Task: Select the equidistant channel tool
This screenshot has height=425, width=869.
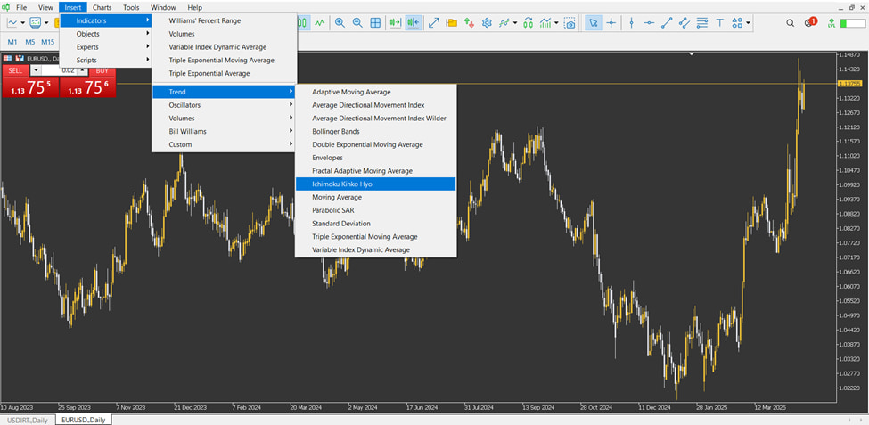Action: [x=685, y=22]
